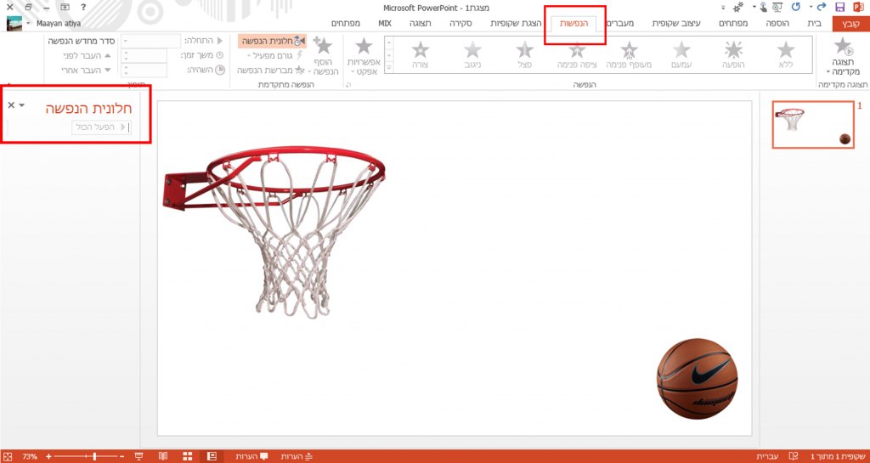Select the Fly In (מעופף פנימה) animation

click(630, 54)
